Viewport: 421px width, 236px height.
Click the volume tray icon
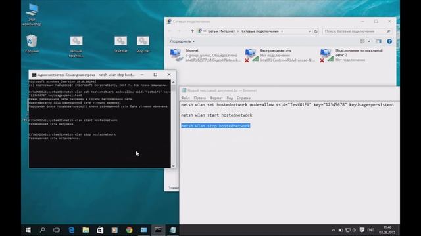click(x=354, y=230)
